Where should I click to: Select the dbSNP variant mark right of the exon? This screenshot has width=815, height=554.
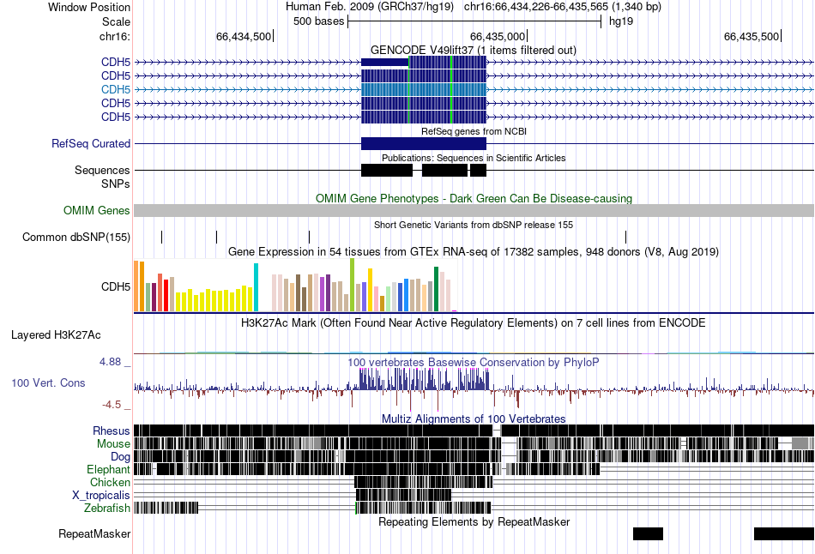(x=625, y=237)
